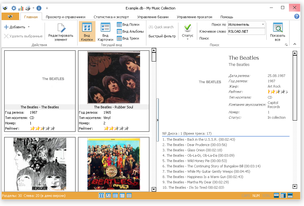This screenshot has height=206, width=304.
Task: Collapse details panel splitter arrow
Action: [158, 120]
